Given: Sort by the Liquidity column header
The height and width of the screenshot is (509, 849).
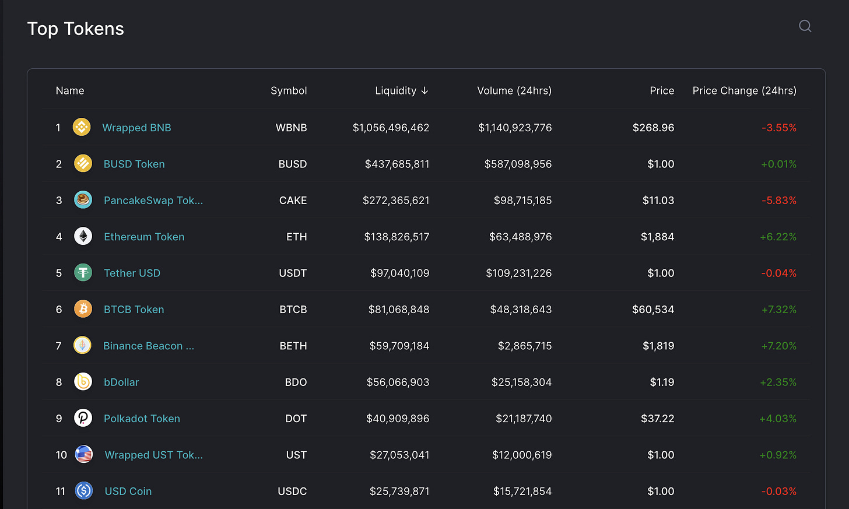Looking at the screenshot, I should (x=402, y=90).
